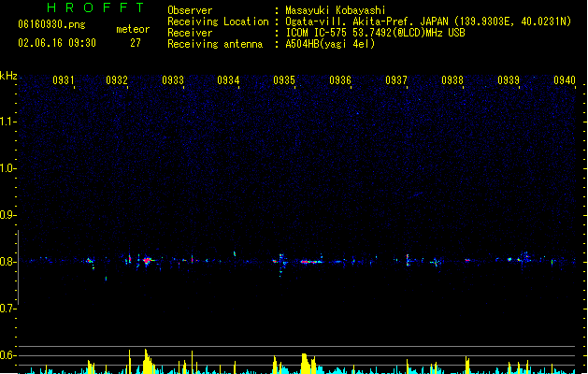The height and width of the screenshot is (374, 588).
Task: Select the ICOM IC-575 receiver value
Action: point(375,33)
